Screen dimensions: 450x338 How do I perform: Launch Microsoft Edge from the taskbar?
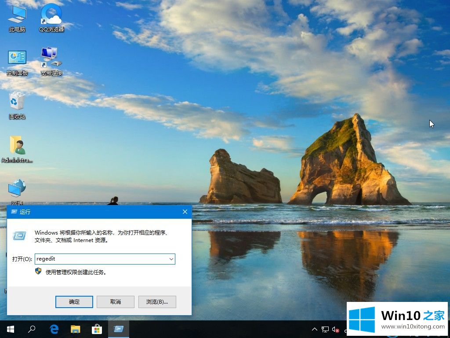pos(54,329)
